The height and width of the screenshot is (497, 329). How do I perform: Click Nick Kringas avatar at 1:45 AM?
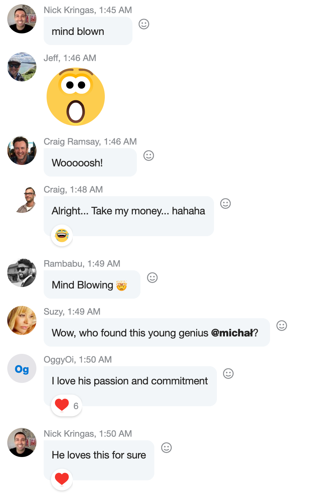[22, 19]
